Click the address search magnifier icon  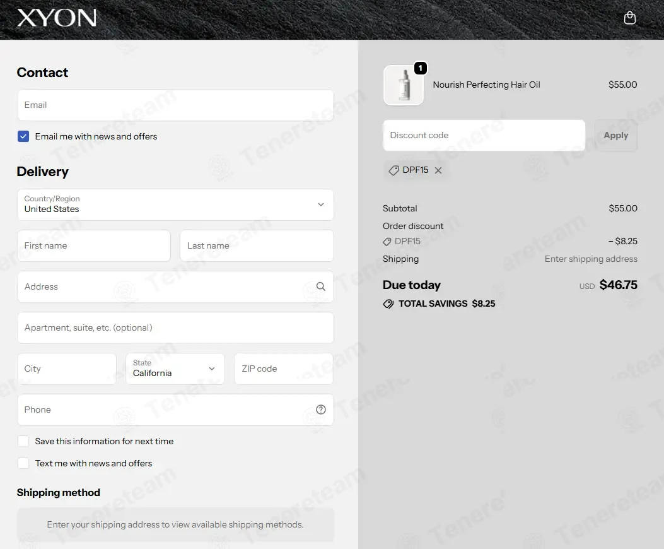tap(321, 286)
